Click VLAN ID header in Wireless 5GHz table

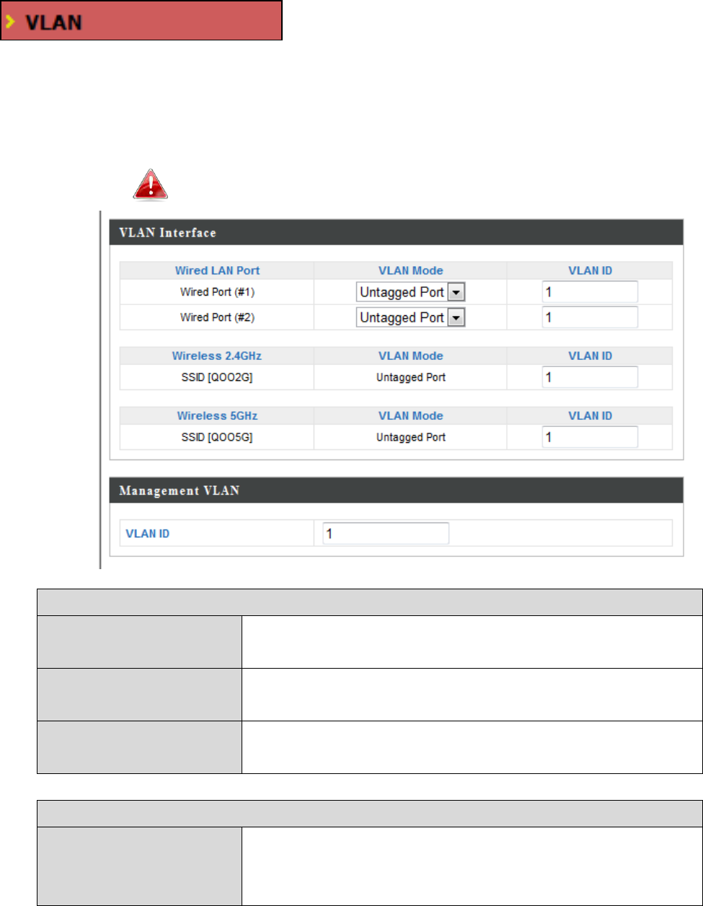coord(590,415)
